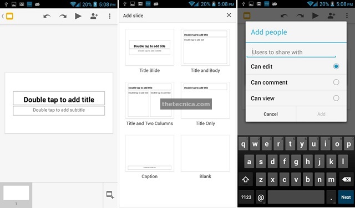Tap the Gmail notification icon in left screen
355x208 pixels.
click(22, 4)
